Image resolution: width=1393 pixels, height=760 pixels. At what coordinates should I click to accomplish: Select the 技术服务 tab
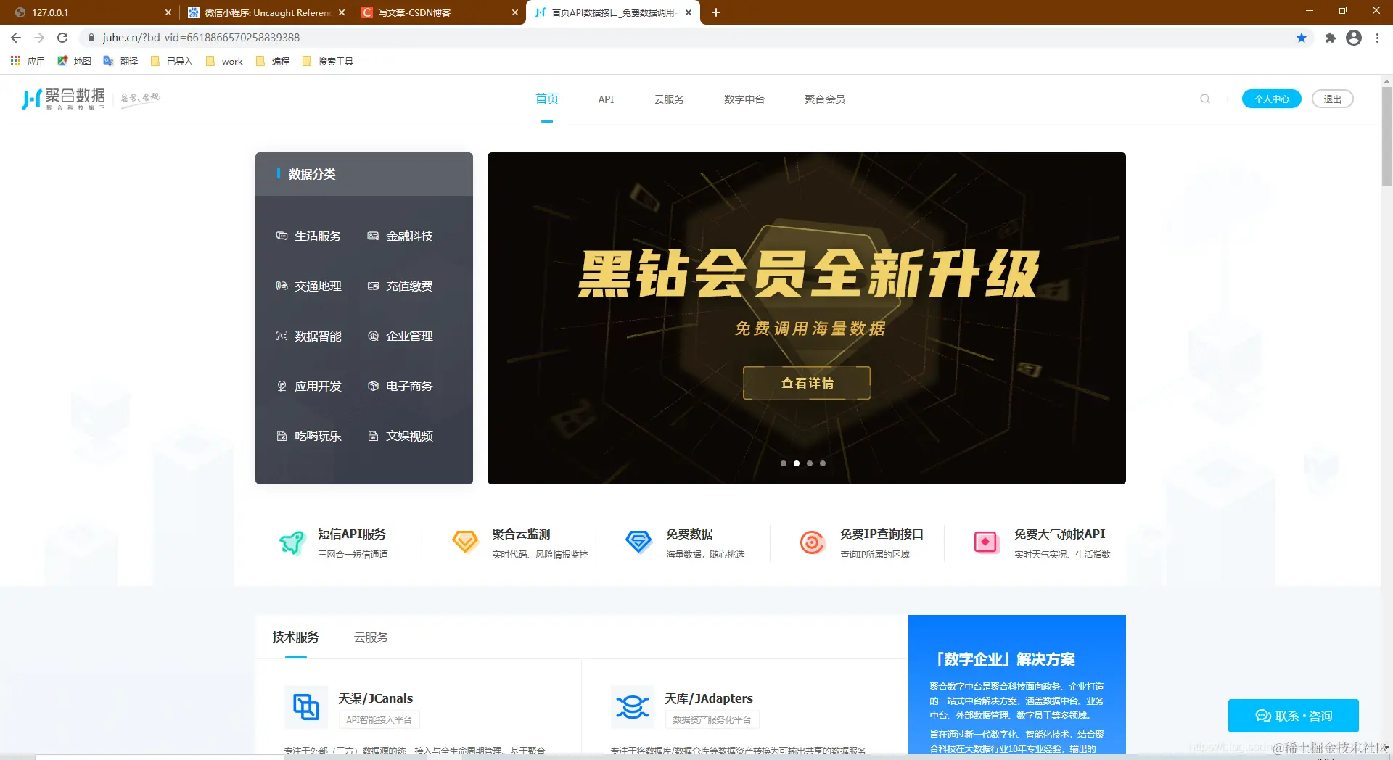(295, 637)
